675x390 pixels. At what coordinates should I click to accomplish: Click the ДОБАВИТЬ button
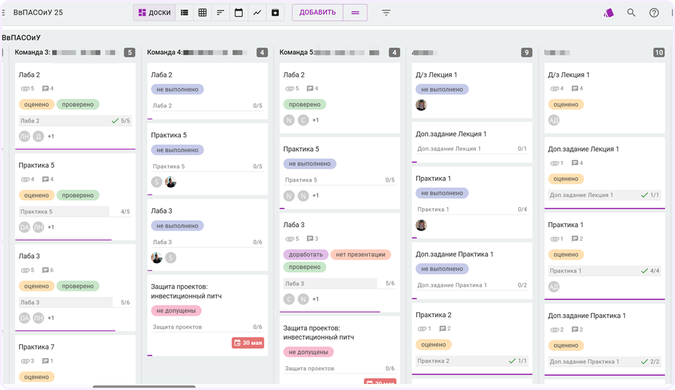(x=317, y=13)
